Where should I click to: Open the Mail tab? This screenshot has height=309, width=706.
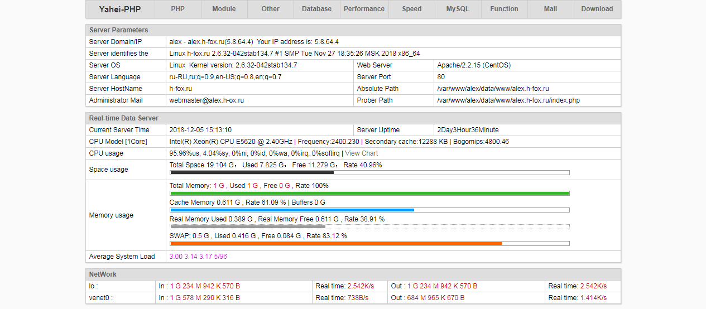[x=550, y=9]
